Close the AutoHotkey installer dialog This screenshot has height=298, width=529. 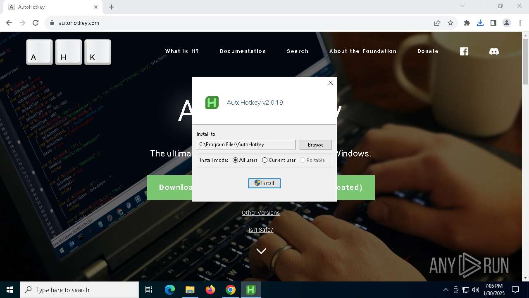tap(331, 83)
